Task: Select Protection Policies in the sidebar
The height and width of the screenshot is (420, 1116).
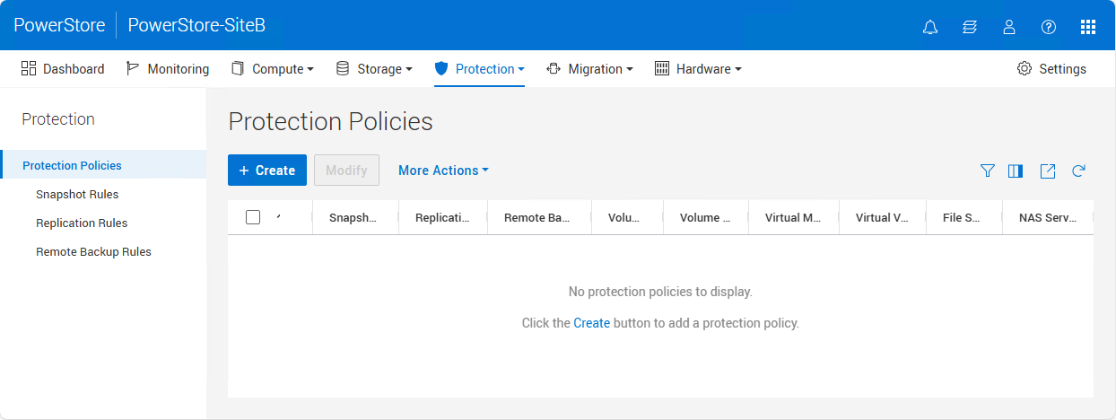Action: 103,165
